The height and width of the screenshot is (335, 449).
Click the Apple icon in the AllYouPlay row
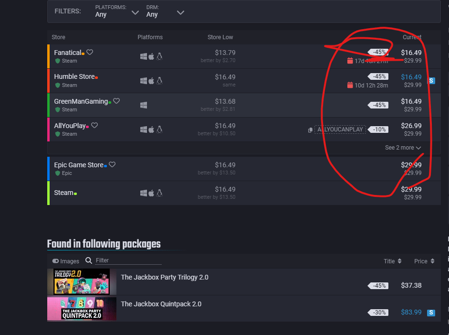click(x=151, y=130)
